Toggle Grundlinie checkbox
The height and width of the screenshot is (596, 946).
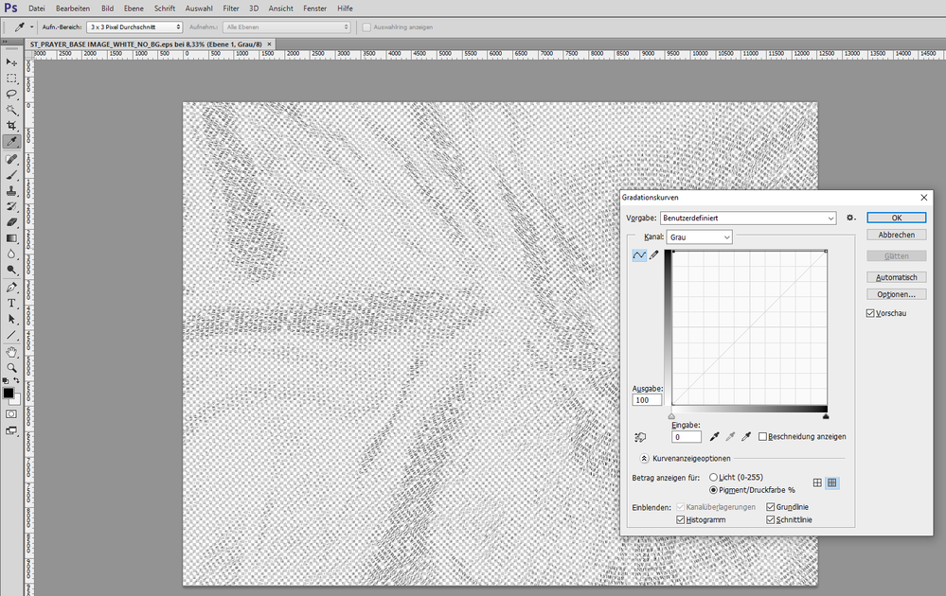771,507
